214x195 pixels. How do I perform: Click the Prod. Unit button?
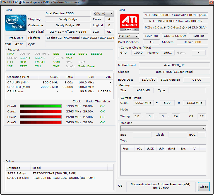16,38
